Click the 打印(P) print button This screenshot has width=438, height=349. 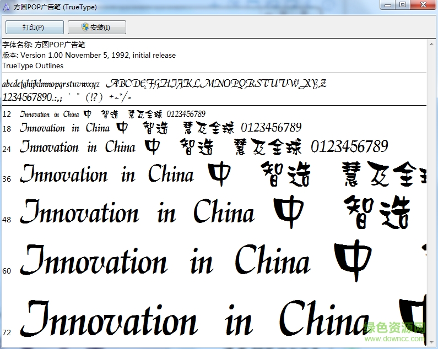[35, 28]
